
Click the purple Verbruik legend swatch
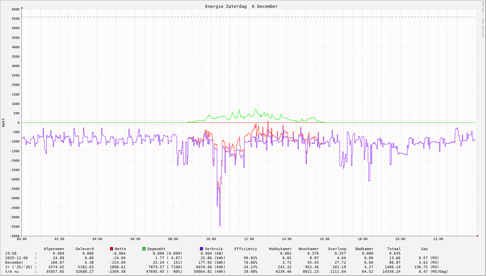(x=202, y=249)
